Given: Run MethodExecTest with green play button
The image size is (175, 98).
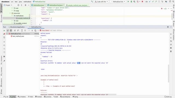Looking at the screenshot, I should 128,2.
